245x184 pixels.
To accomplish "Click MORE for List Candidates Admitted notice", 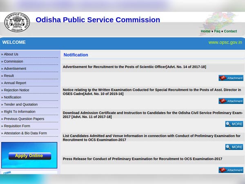I will pos(234,147).
